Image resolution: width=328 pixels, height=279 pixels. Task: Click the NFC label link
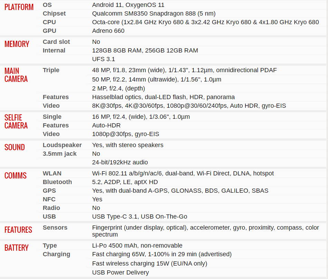pos(49,199)
